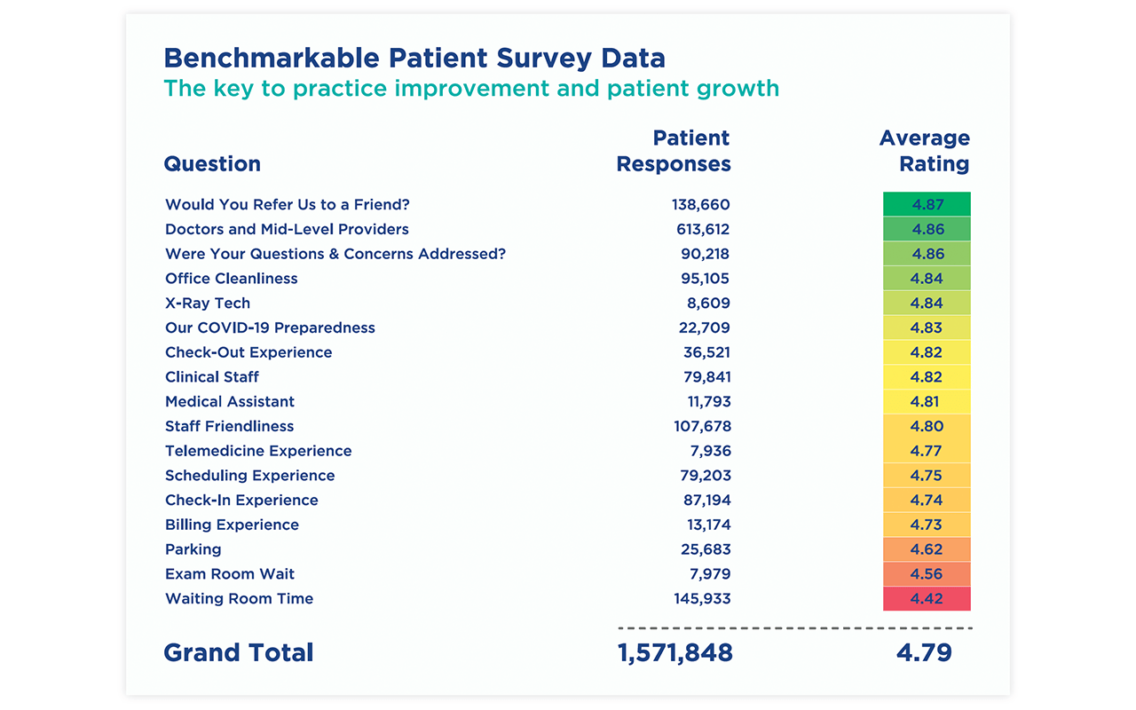The image size is (1136, 710).
Task: Click the green 4.87 rating cell
Action: (927, 204)
